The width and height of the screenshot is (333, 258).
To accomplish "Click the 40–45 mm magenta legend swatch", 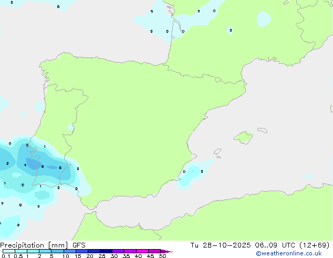I will (142, 251).
